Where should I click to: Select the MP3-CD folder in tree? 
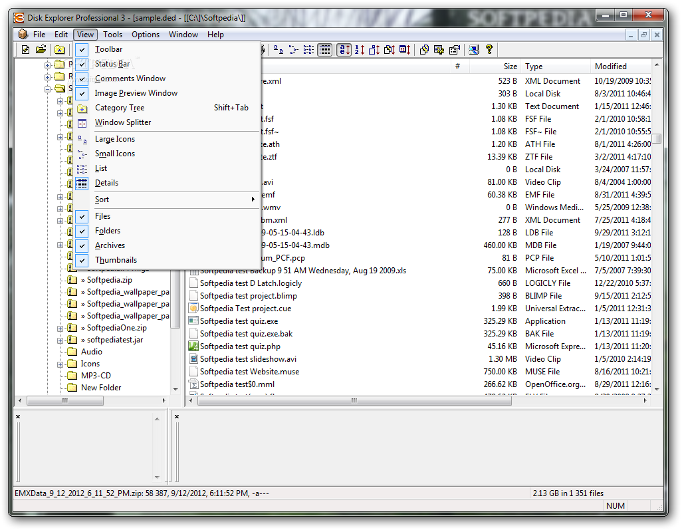pos(96,376)
